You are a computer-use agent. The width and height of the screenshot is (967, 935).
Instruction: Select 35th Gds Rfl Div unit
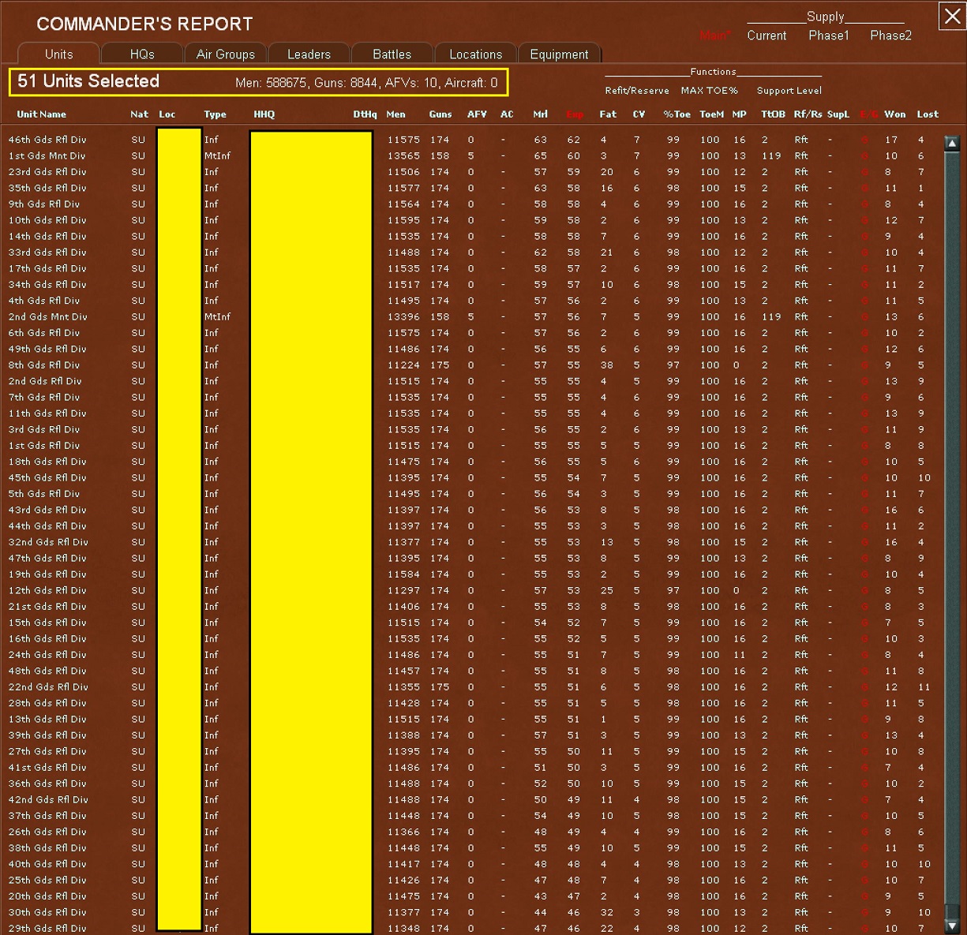47,188
